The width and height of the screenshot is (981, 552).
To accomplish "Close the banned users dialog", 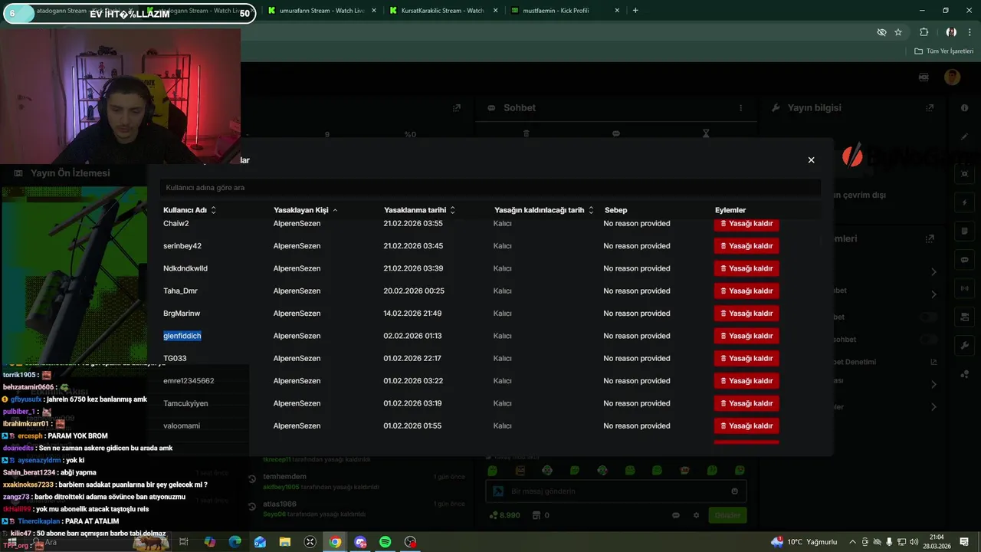I will point(811,160).
